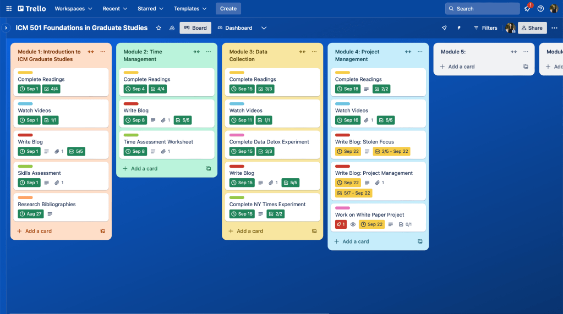Open the board visibility icon next to star
Viewport: 563px width, 314px height.
pyautogui.click(x=172, y=28)
